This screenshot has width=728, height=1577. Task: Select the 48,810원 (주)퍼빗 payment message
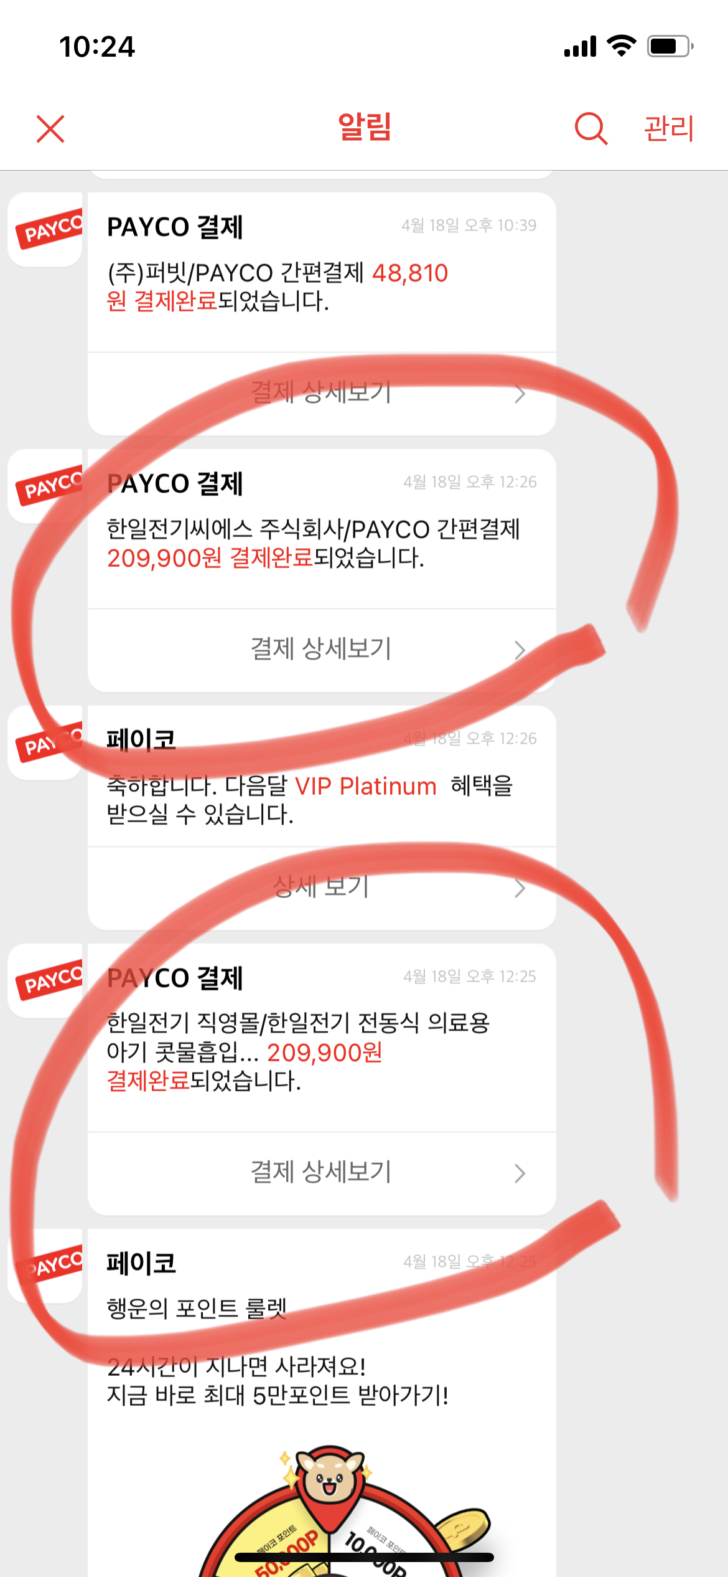coord(278,287)
